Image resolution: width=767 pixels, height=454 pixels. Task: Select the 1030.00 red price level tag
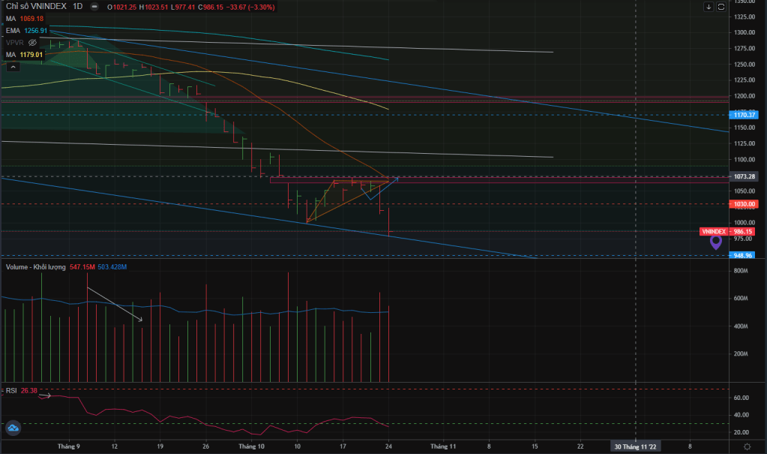(745, 203)
